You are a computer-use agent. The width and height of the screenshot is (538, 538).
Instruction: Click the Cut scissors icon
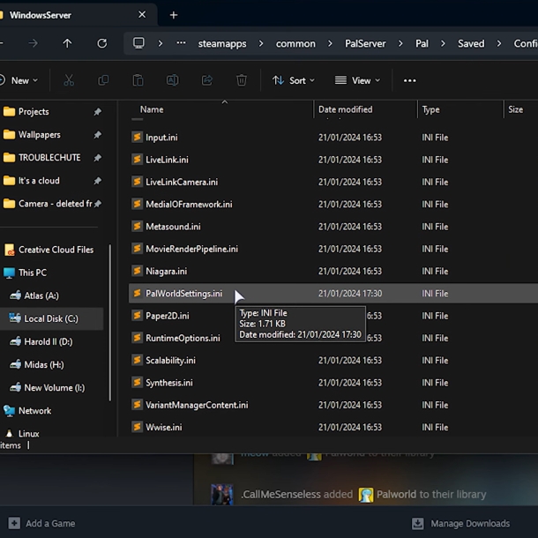[69, 80]
